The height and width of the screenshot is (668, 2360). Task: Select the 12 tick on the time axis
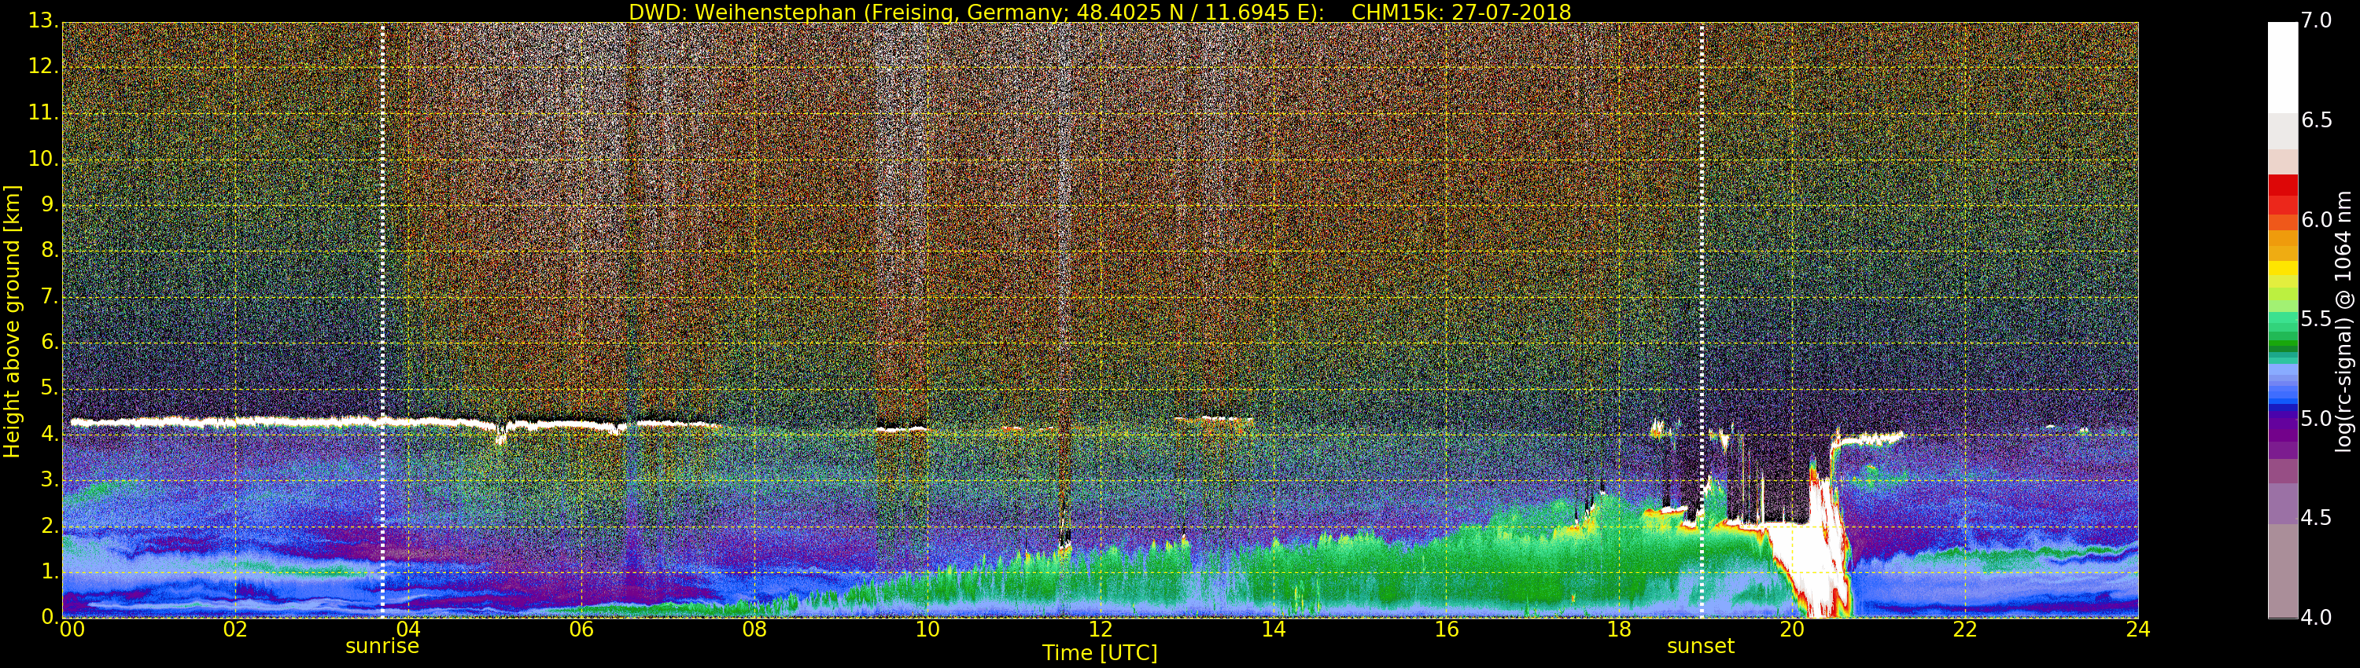(1101, 629)
